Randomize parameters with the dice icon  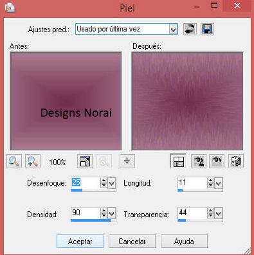(x=236, y=161)
